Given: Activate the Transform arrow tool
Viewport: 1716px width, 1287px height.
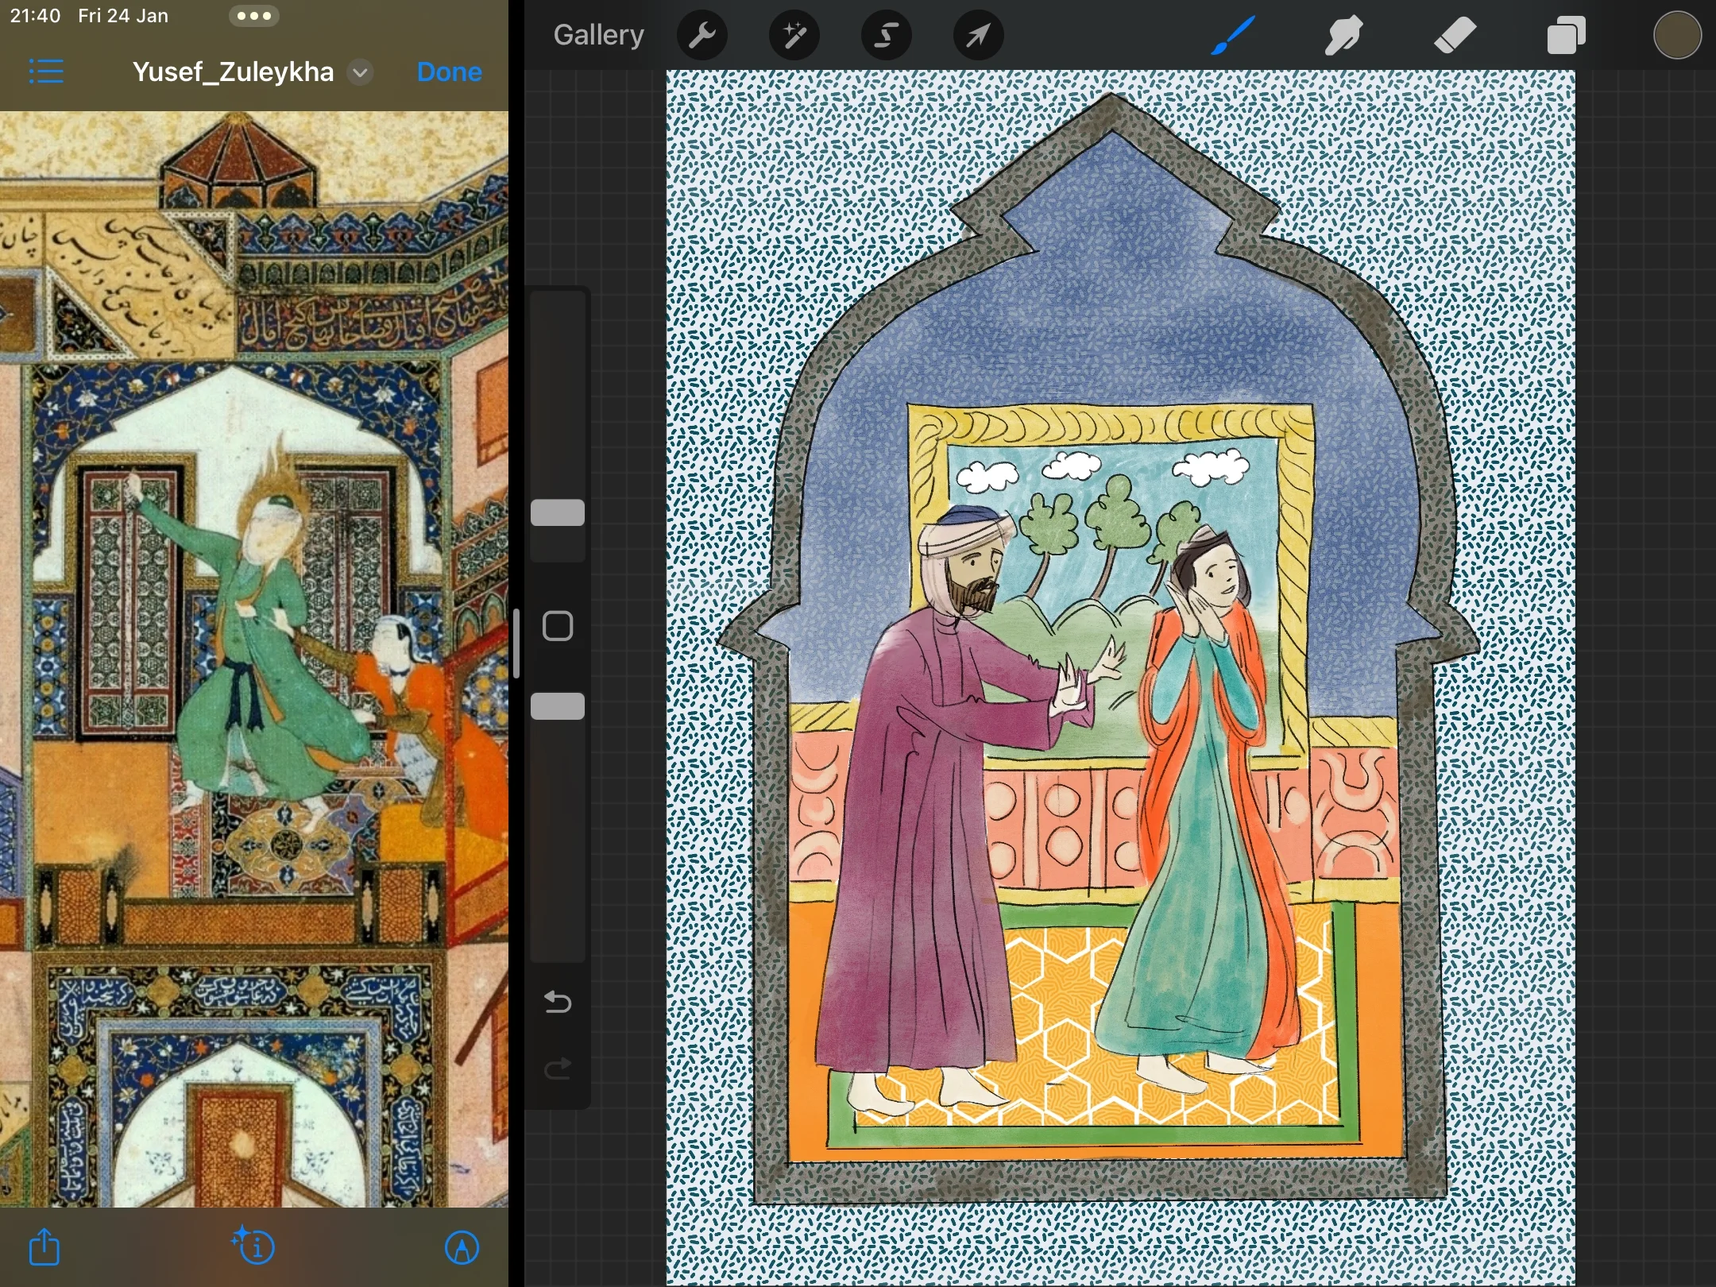Looking at the screenshot, I should [978, 36].
